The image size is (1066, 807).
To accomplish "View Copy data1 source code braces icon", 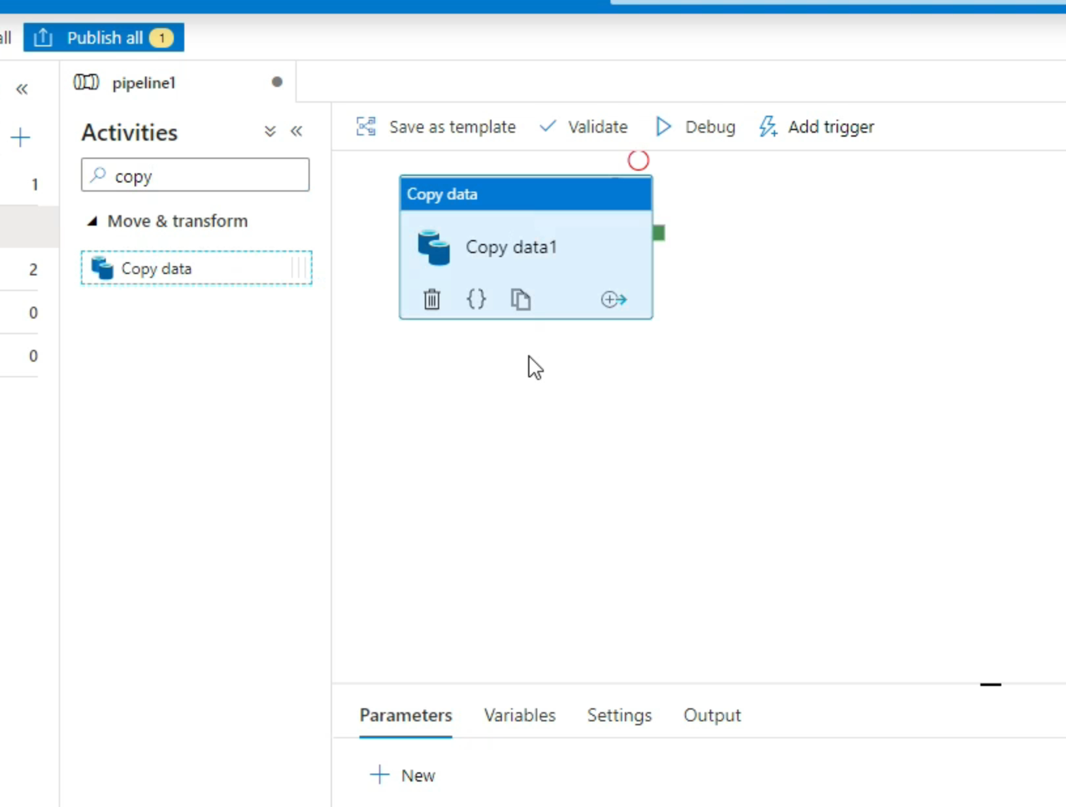I will [x=476, y=300].
